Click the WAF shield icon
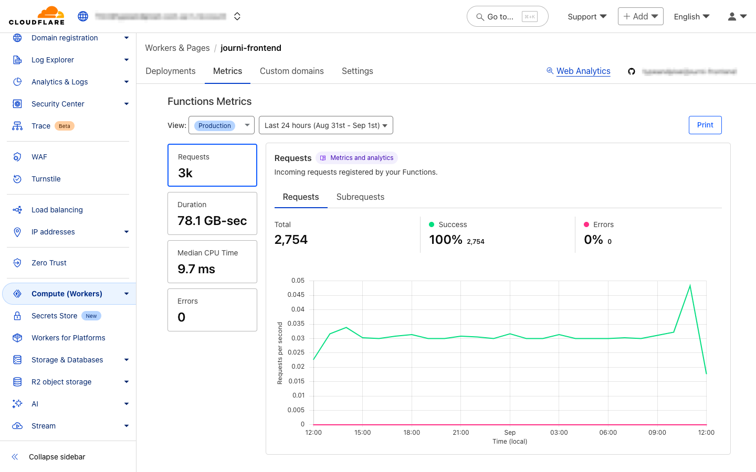756x472 pixels. (x=17, y=157)
